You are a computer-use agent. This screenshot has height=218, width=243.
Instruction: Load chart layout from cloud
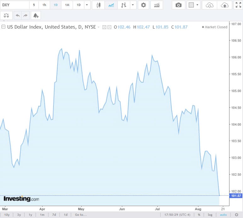coord(209,5)
